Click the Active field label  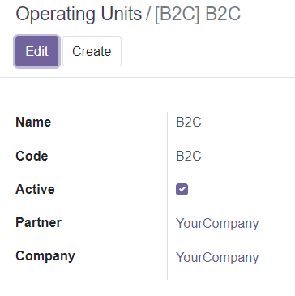coord(35,189)
